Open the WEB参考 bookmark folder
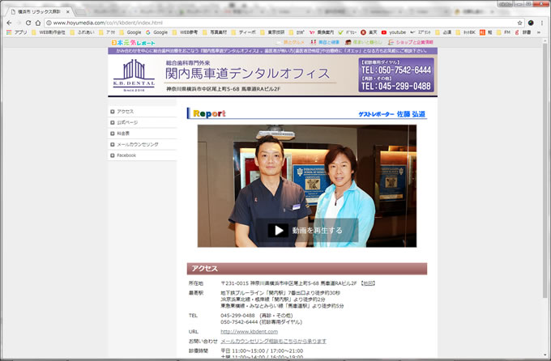Screen dimensions: 551x361 pos(186,32)
